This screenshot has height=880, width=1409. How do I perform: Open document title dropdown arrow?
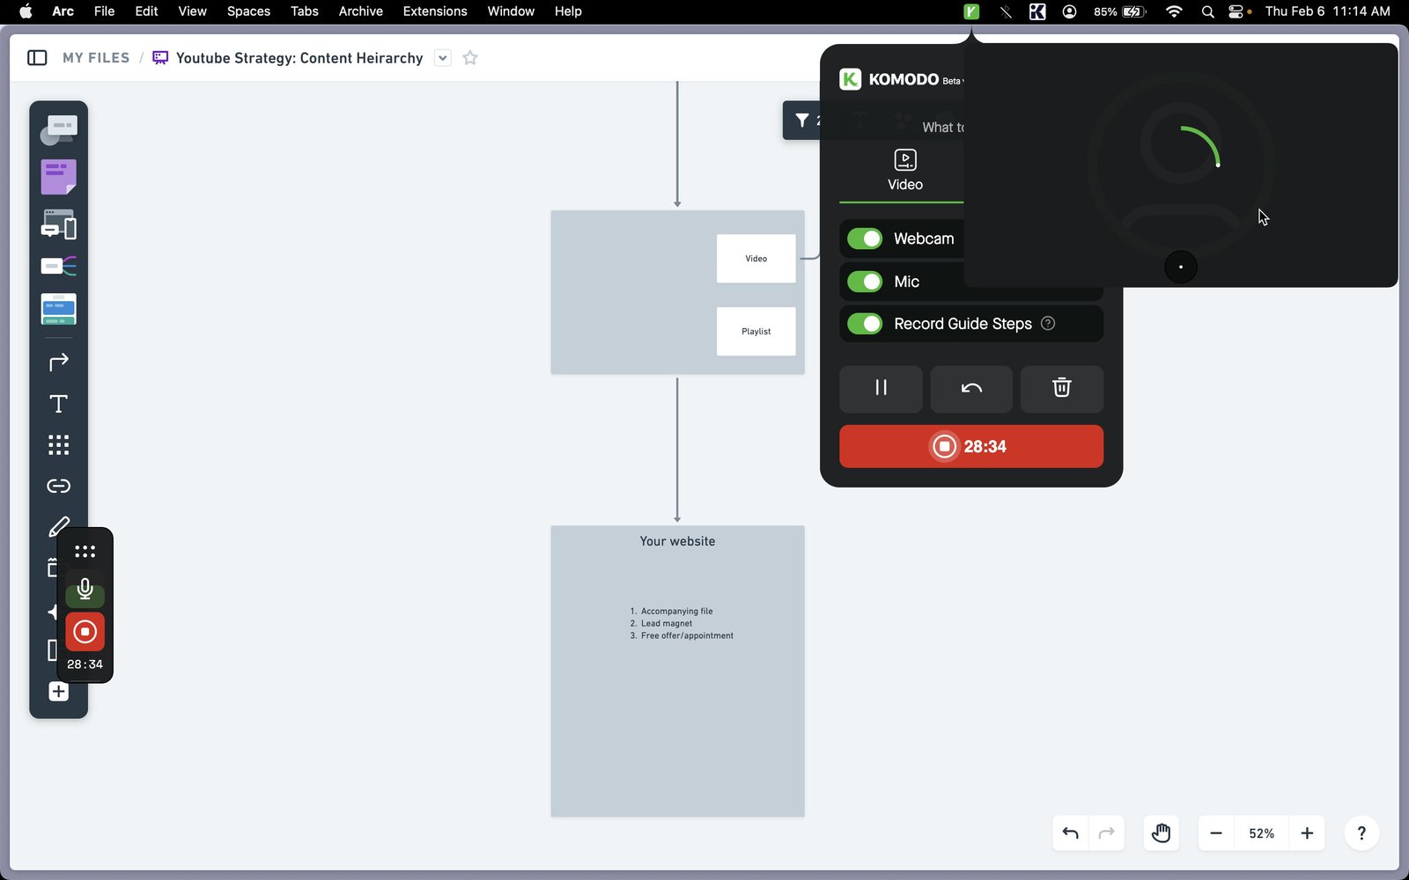(443, 58)
